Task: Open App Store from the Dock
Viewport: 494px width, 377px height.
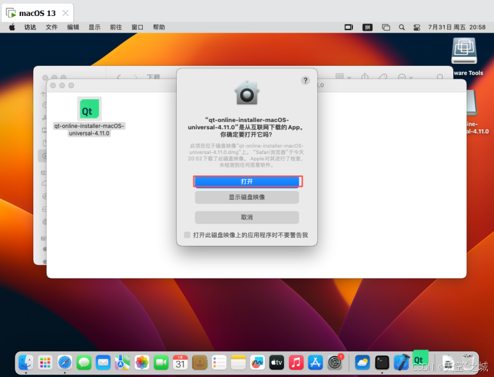Action: pyautogui.click(x=315, y=363)
